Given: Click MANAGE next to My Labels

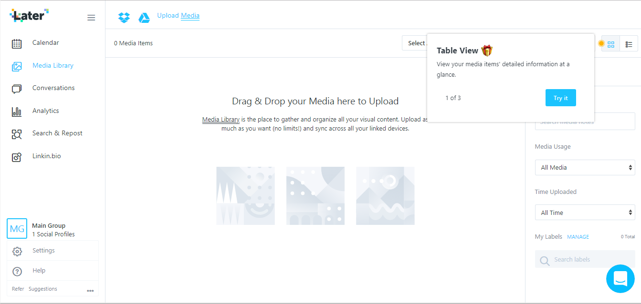Looking at the screenshot, I should [x=578, y=237].
